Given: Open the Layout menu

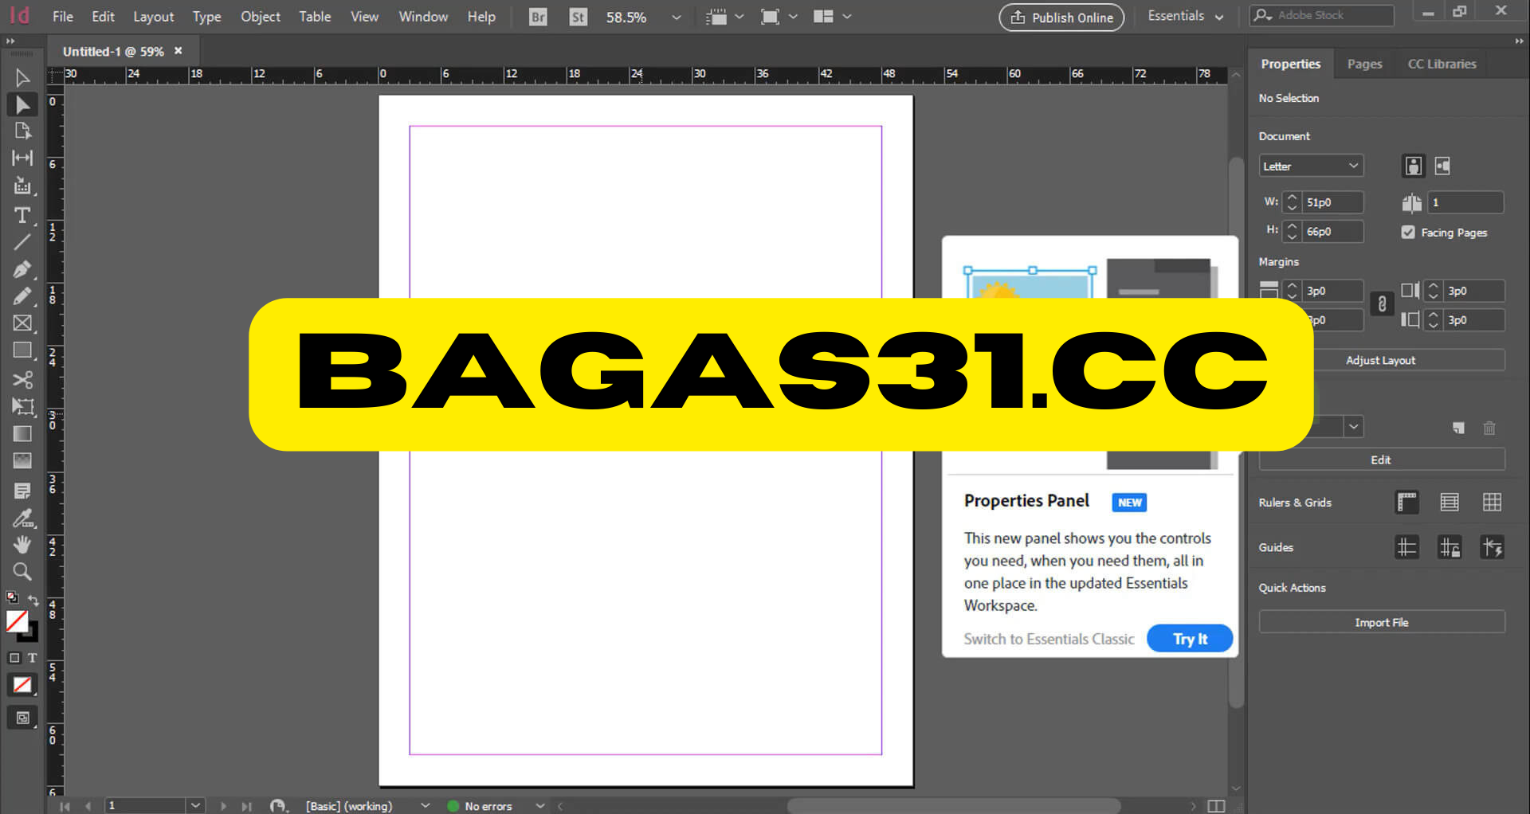Looking at the screenshot, I should (x=153, y=16).
